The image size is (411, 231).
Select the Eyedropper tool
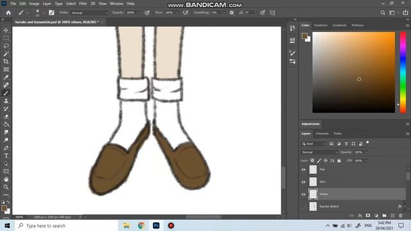tap(6, 78)
